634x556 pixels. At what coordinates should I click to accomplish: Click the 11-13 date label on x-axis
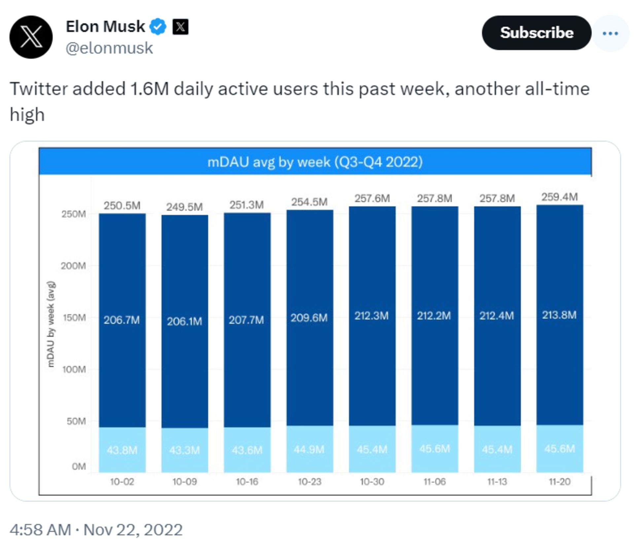coord(497,482)
